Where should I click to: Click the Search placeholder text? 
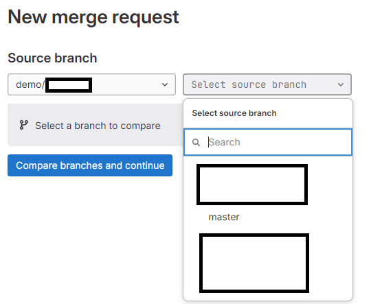click(x=225, y=142)
